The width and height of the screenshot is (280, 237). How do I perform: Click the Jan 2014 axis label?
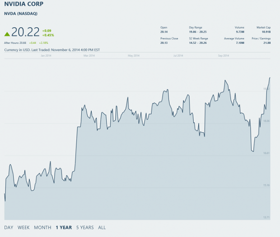coord(46,56)
